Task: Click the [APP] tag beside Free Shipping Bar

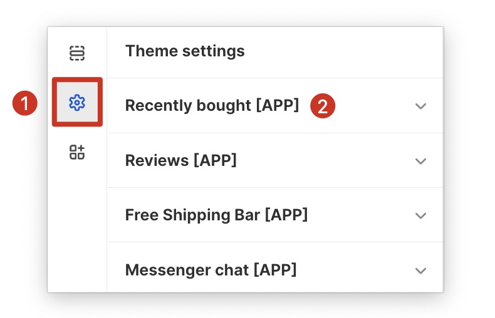Action: [x=286, y=215]
